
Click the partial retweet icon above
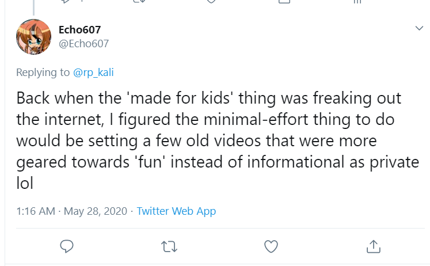139,1
